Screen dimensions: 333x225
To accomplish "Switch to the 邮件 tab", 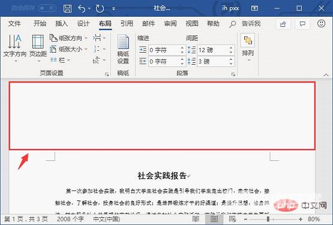I will coord(148,23).
